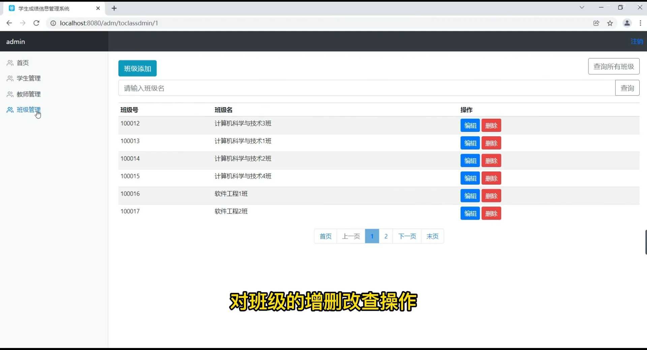Click the 注销 logout link

(637, 41)
